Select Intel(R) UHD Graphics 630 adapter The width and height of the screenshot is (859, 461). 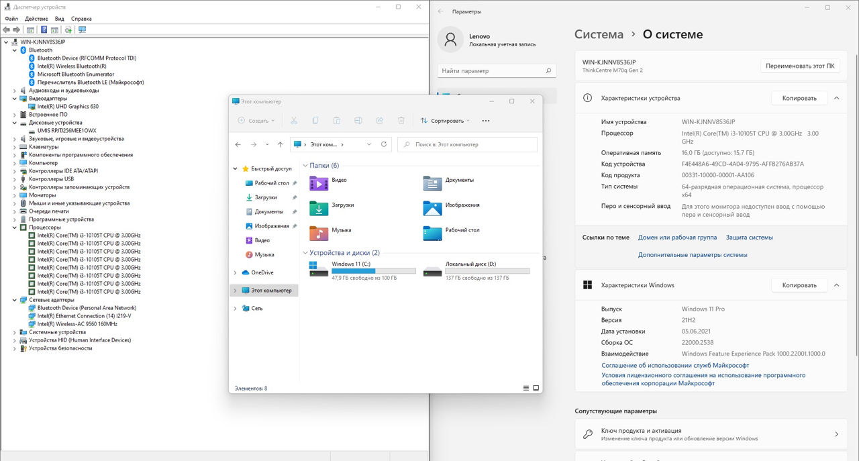coord(68,107)
